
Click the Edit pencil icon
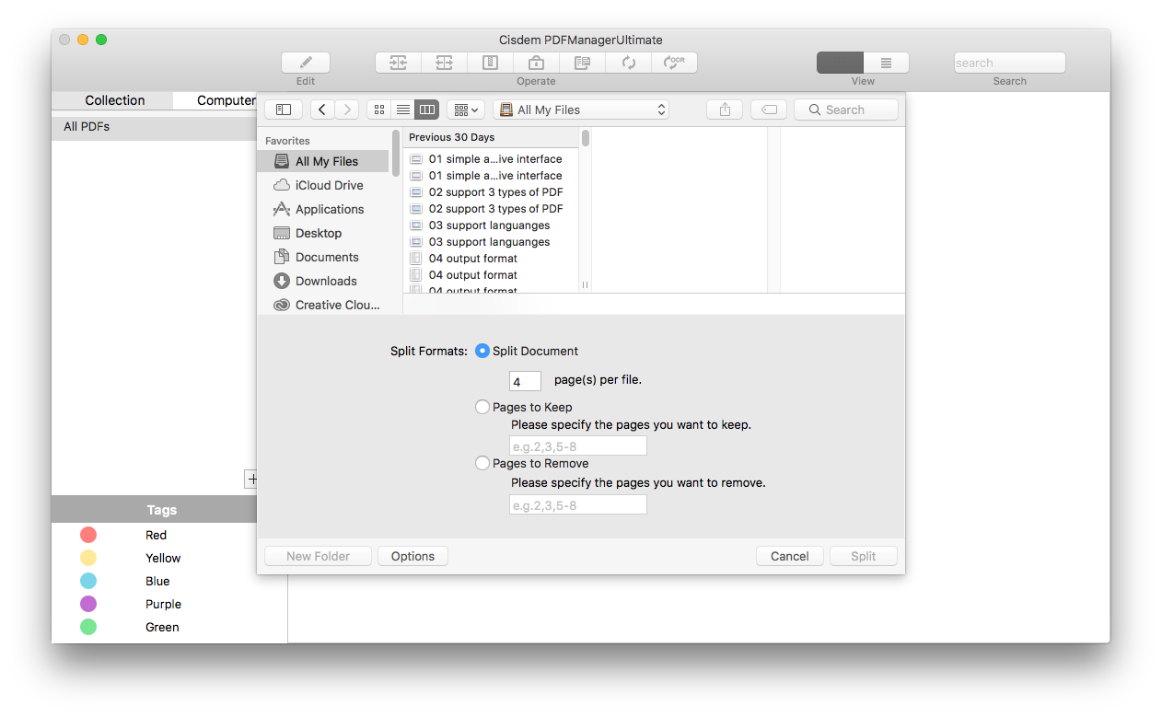point(306,63)
